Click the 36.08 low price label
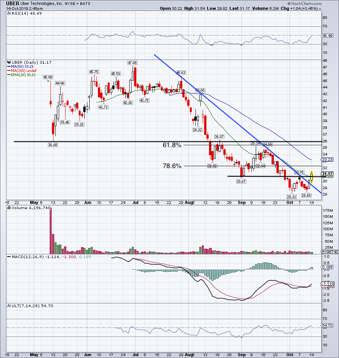 coord(53,145)
